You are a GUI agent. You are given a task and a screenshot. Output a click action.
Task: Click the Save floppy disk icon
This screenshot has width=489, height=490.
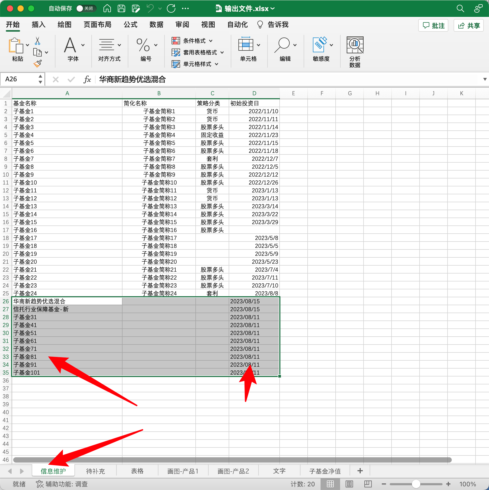point(121,8)
